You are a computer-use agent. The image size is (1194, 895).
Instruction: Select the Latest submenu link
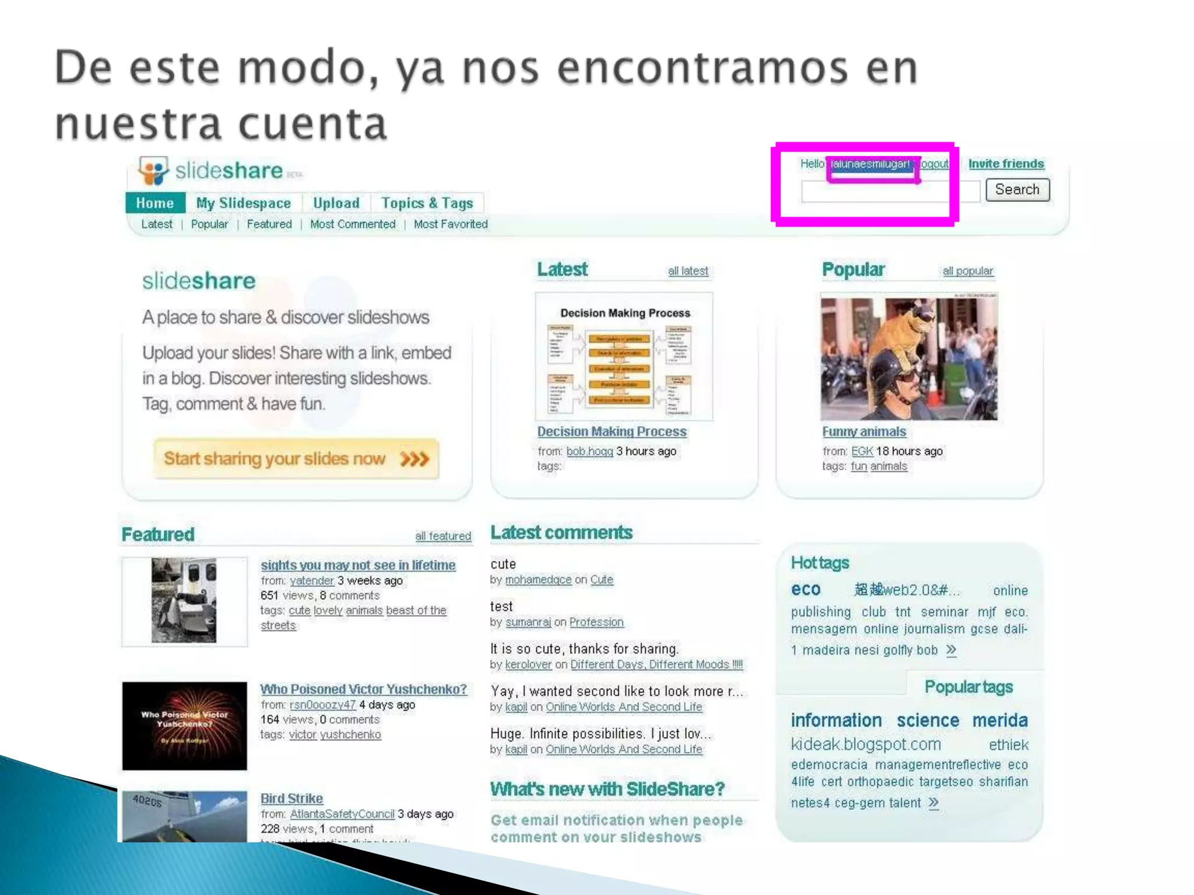[x=157, y=224]
